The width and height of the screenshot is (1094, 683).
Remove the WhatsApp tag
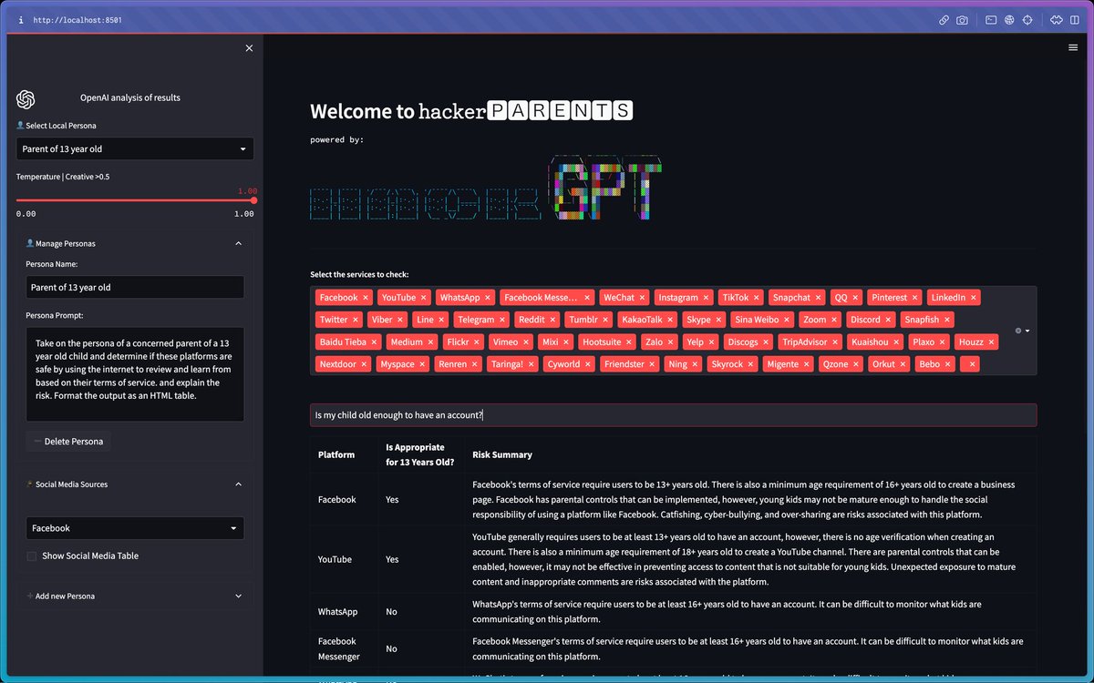pos(488,298)
